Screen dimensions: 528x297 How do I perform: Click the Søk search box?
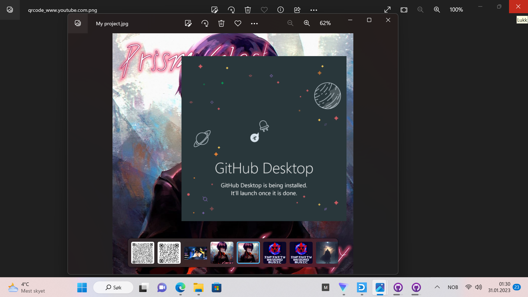pos(113,288)
